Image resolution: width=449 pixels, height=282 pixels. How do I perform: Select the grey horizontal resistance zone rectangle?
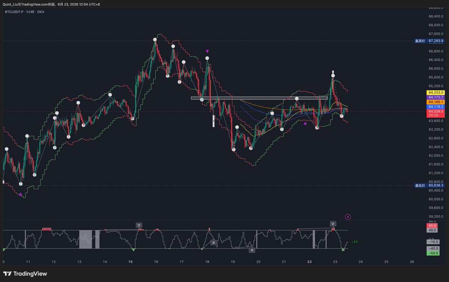(x=259, y=98)
